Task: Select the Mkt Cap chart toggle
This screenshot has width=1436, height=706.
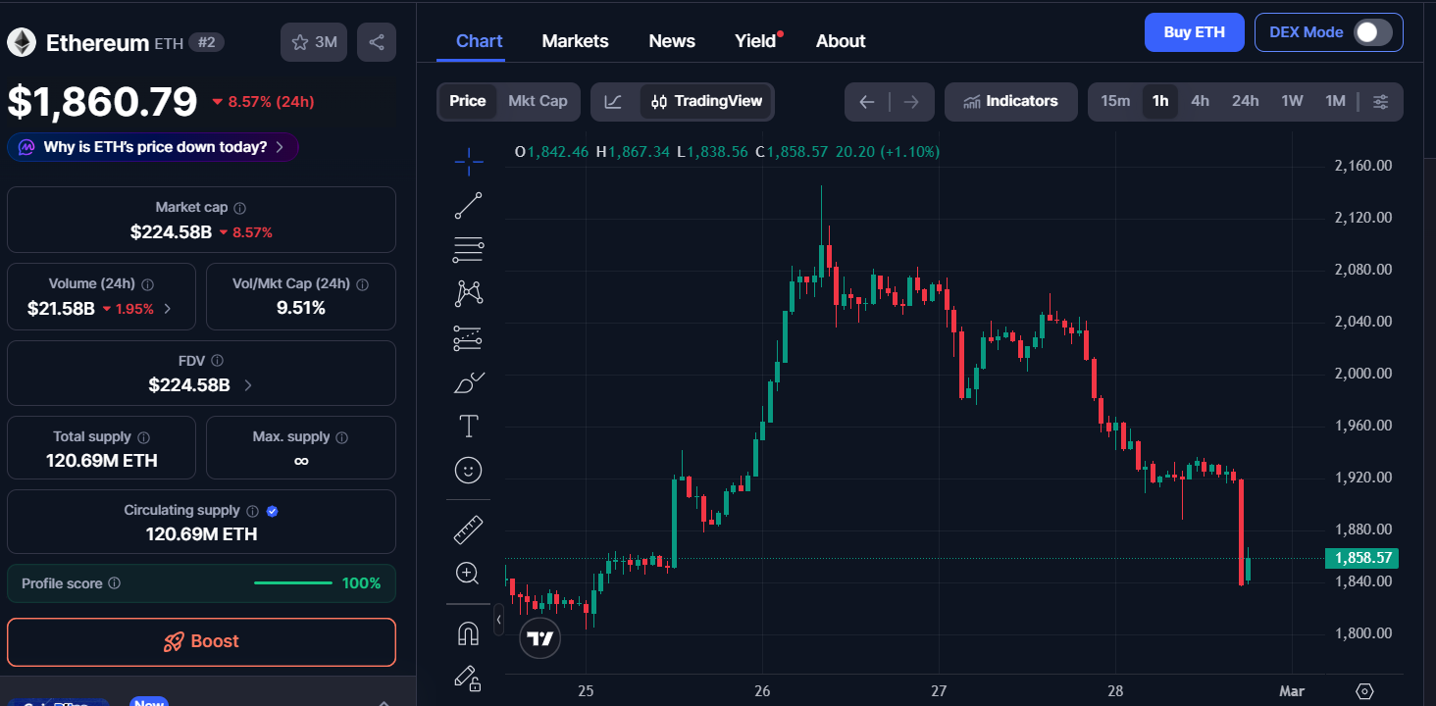Action: (538, 101)
